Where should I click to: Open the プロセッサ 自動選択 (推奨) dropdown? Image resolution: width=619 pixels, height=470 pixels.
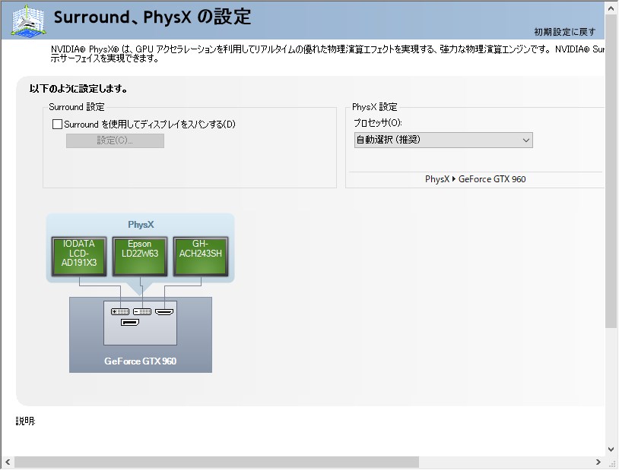[x=443, y=140]
